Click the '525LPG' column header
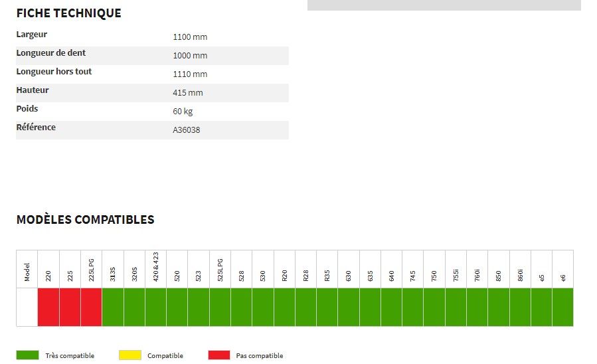Viewport: 597px width, 364px height. [x=220, y=269]
